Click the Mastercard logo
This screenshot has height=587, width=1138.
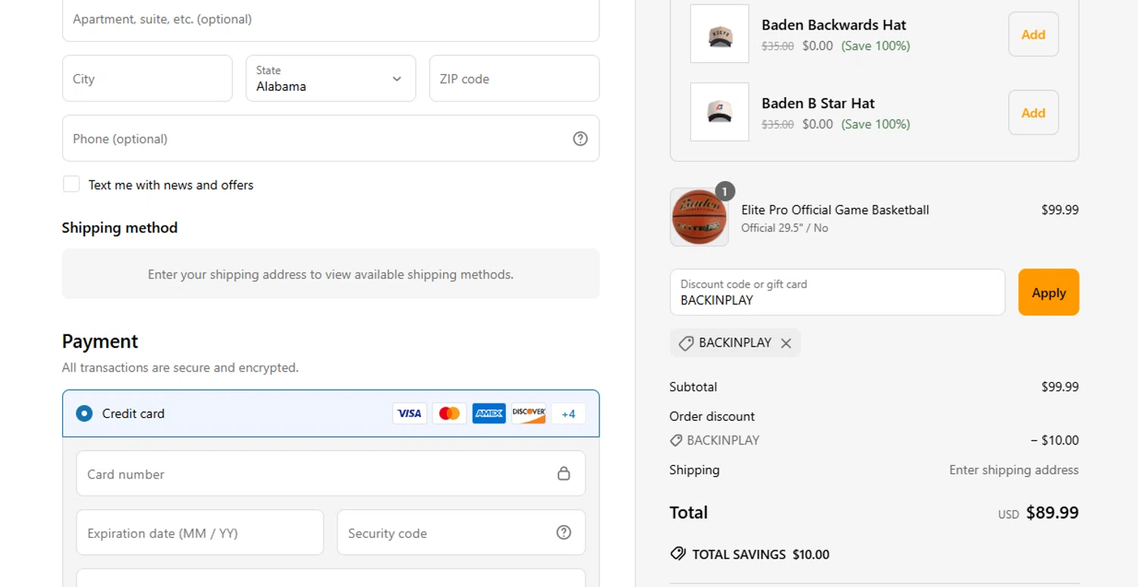449,413
